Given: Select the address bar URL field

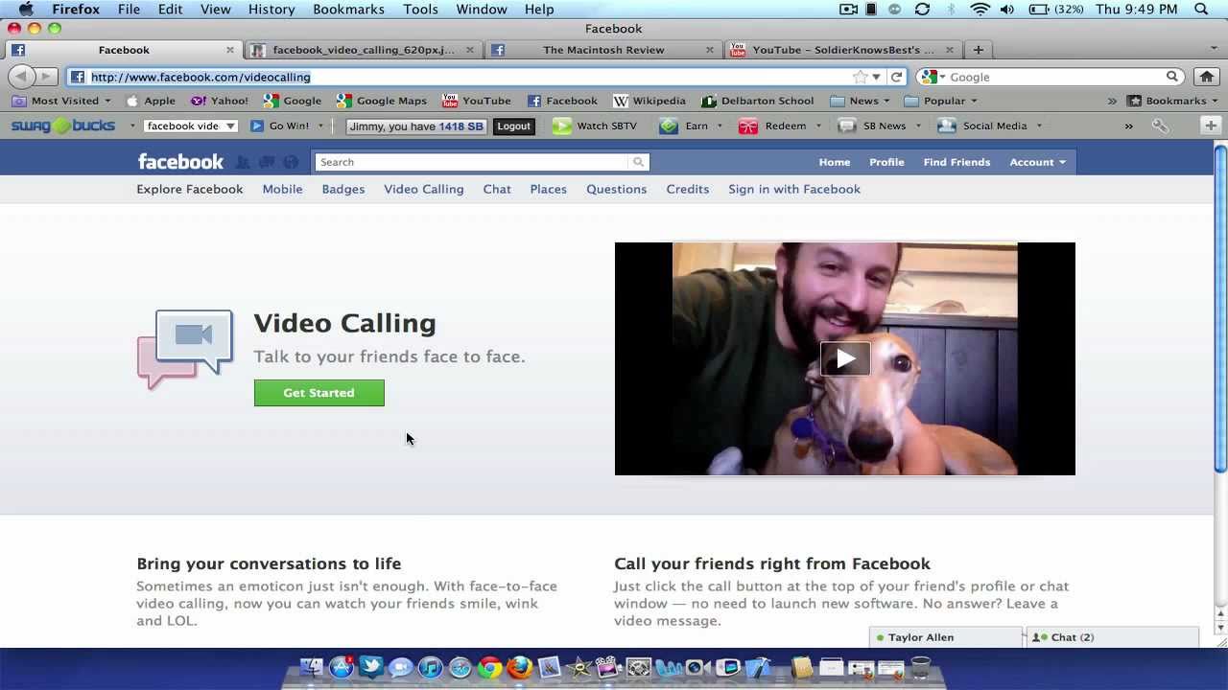Looking at the screenshot, I should point(470,77).
